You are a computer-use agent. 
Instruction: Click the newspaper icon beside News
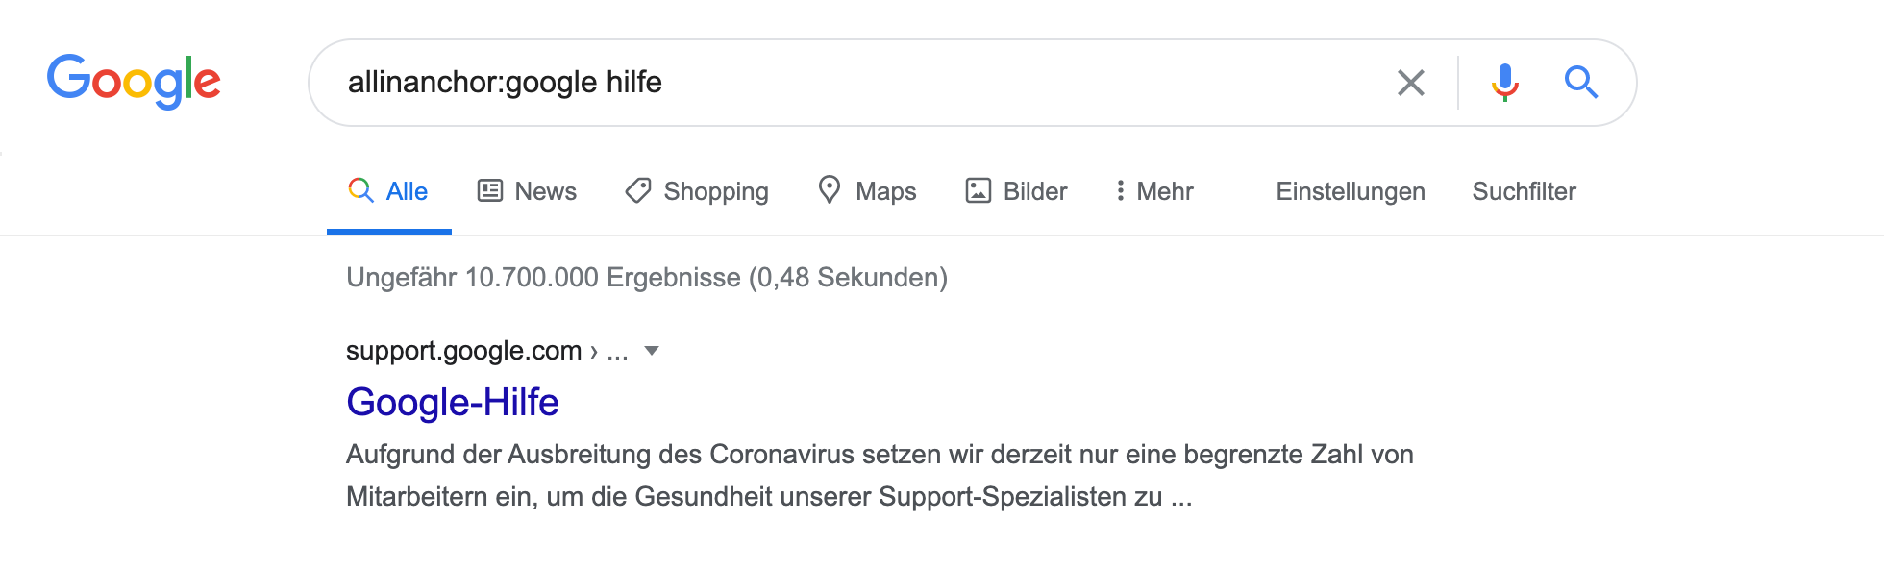click(x=490, y=190)
